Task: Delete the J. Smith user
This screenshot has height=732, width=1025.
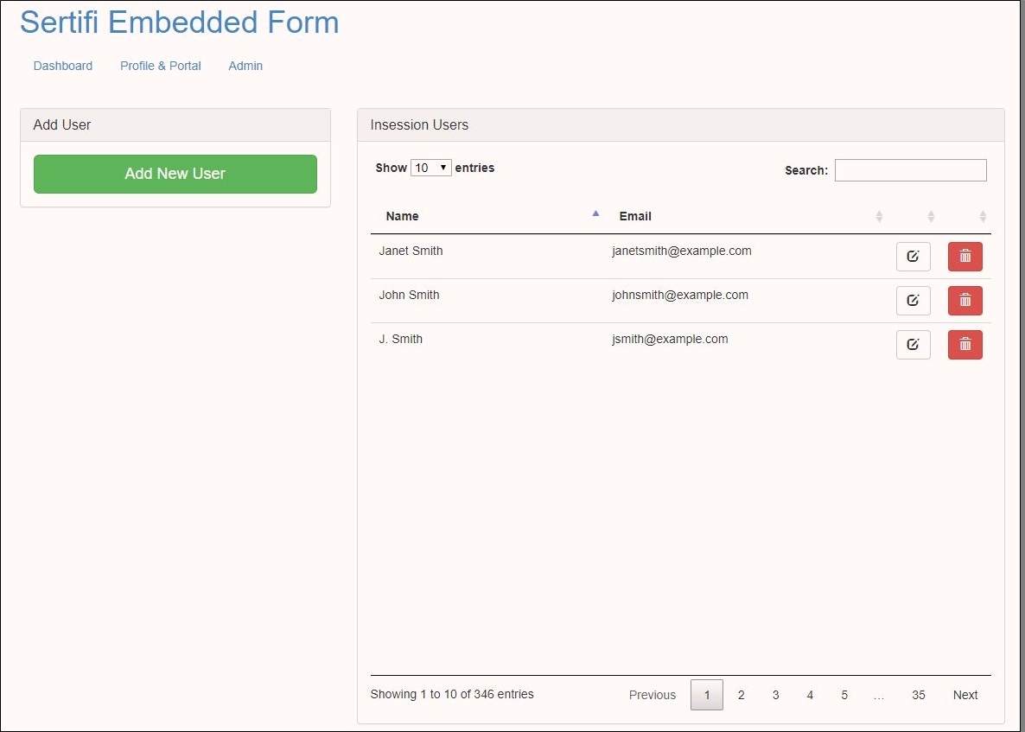Action: (x=965, y=345)
